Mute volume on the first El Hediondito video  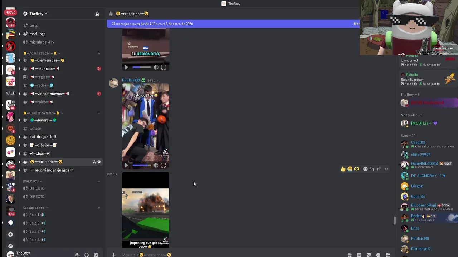click(x=156, y=67)
